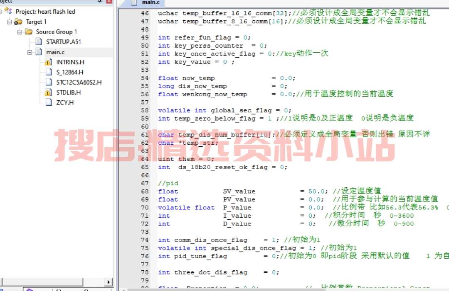
Task: Click global_sec_flag on line 58
Action: pos(241,111)
